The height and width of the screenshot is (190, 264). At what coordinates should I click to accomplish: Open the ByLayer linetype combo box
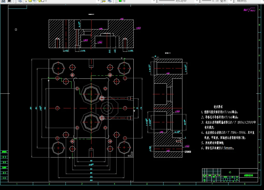click(178, 1)
